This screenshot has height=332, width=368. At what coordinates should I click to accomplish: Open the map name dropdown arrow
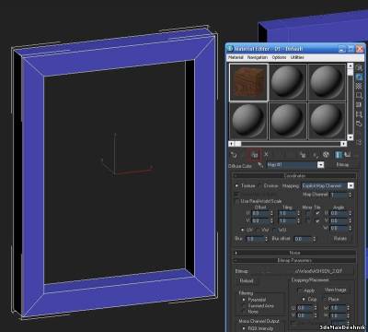point(320,165)
